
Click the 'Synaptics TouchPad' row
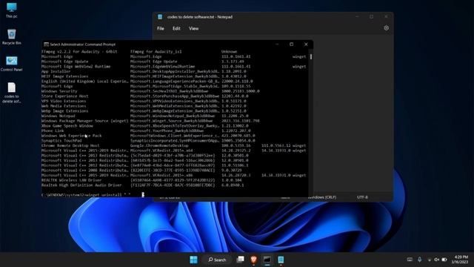coord(173,140)
